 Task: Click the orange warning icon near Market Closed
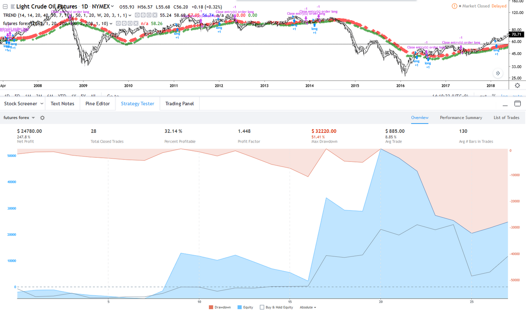click(454, 6)
